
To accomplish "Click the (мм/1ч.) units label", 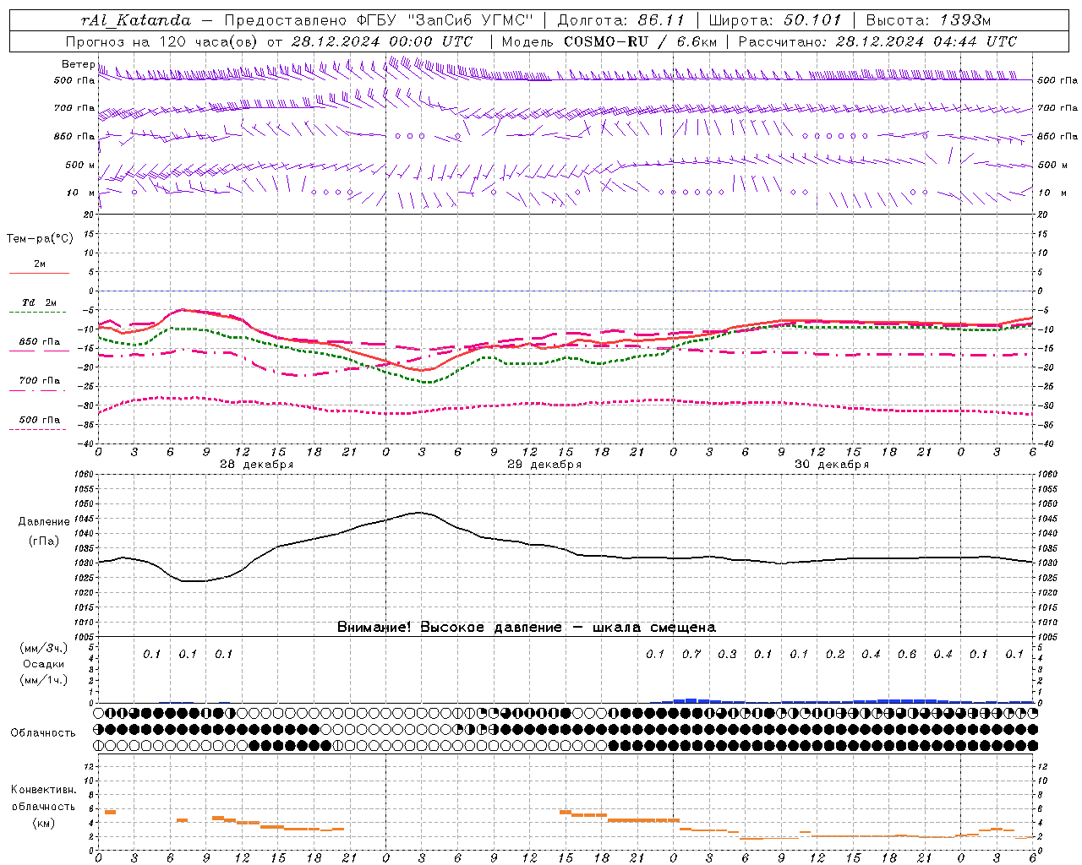I will pos(43,680).
